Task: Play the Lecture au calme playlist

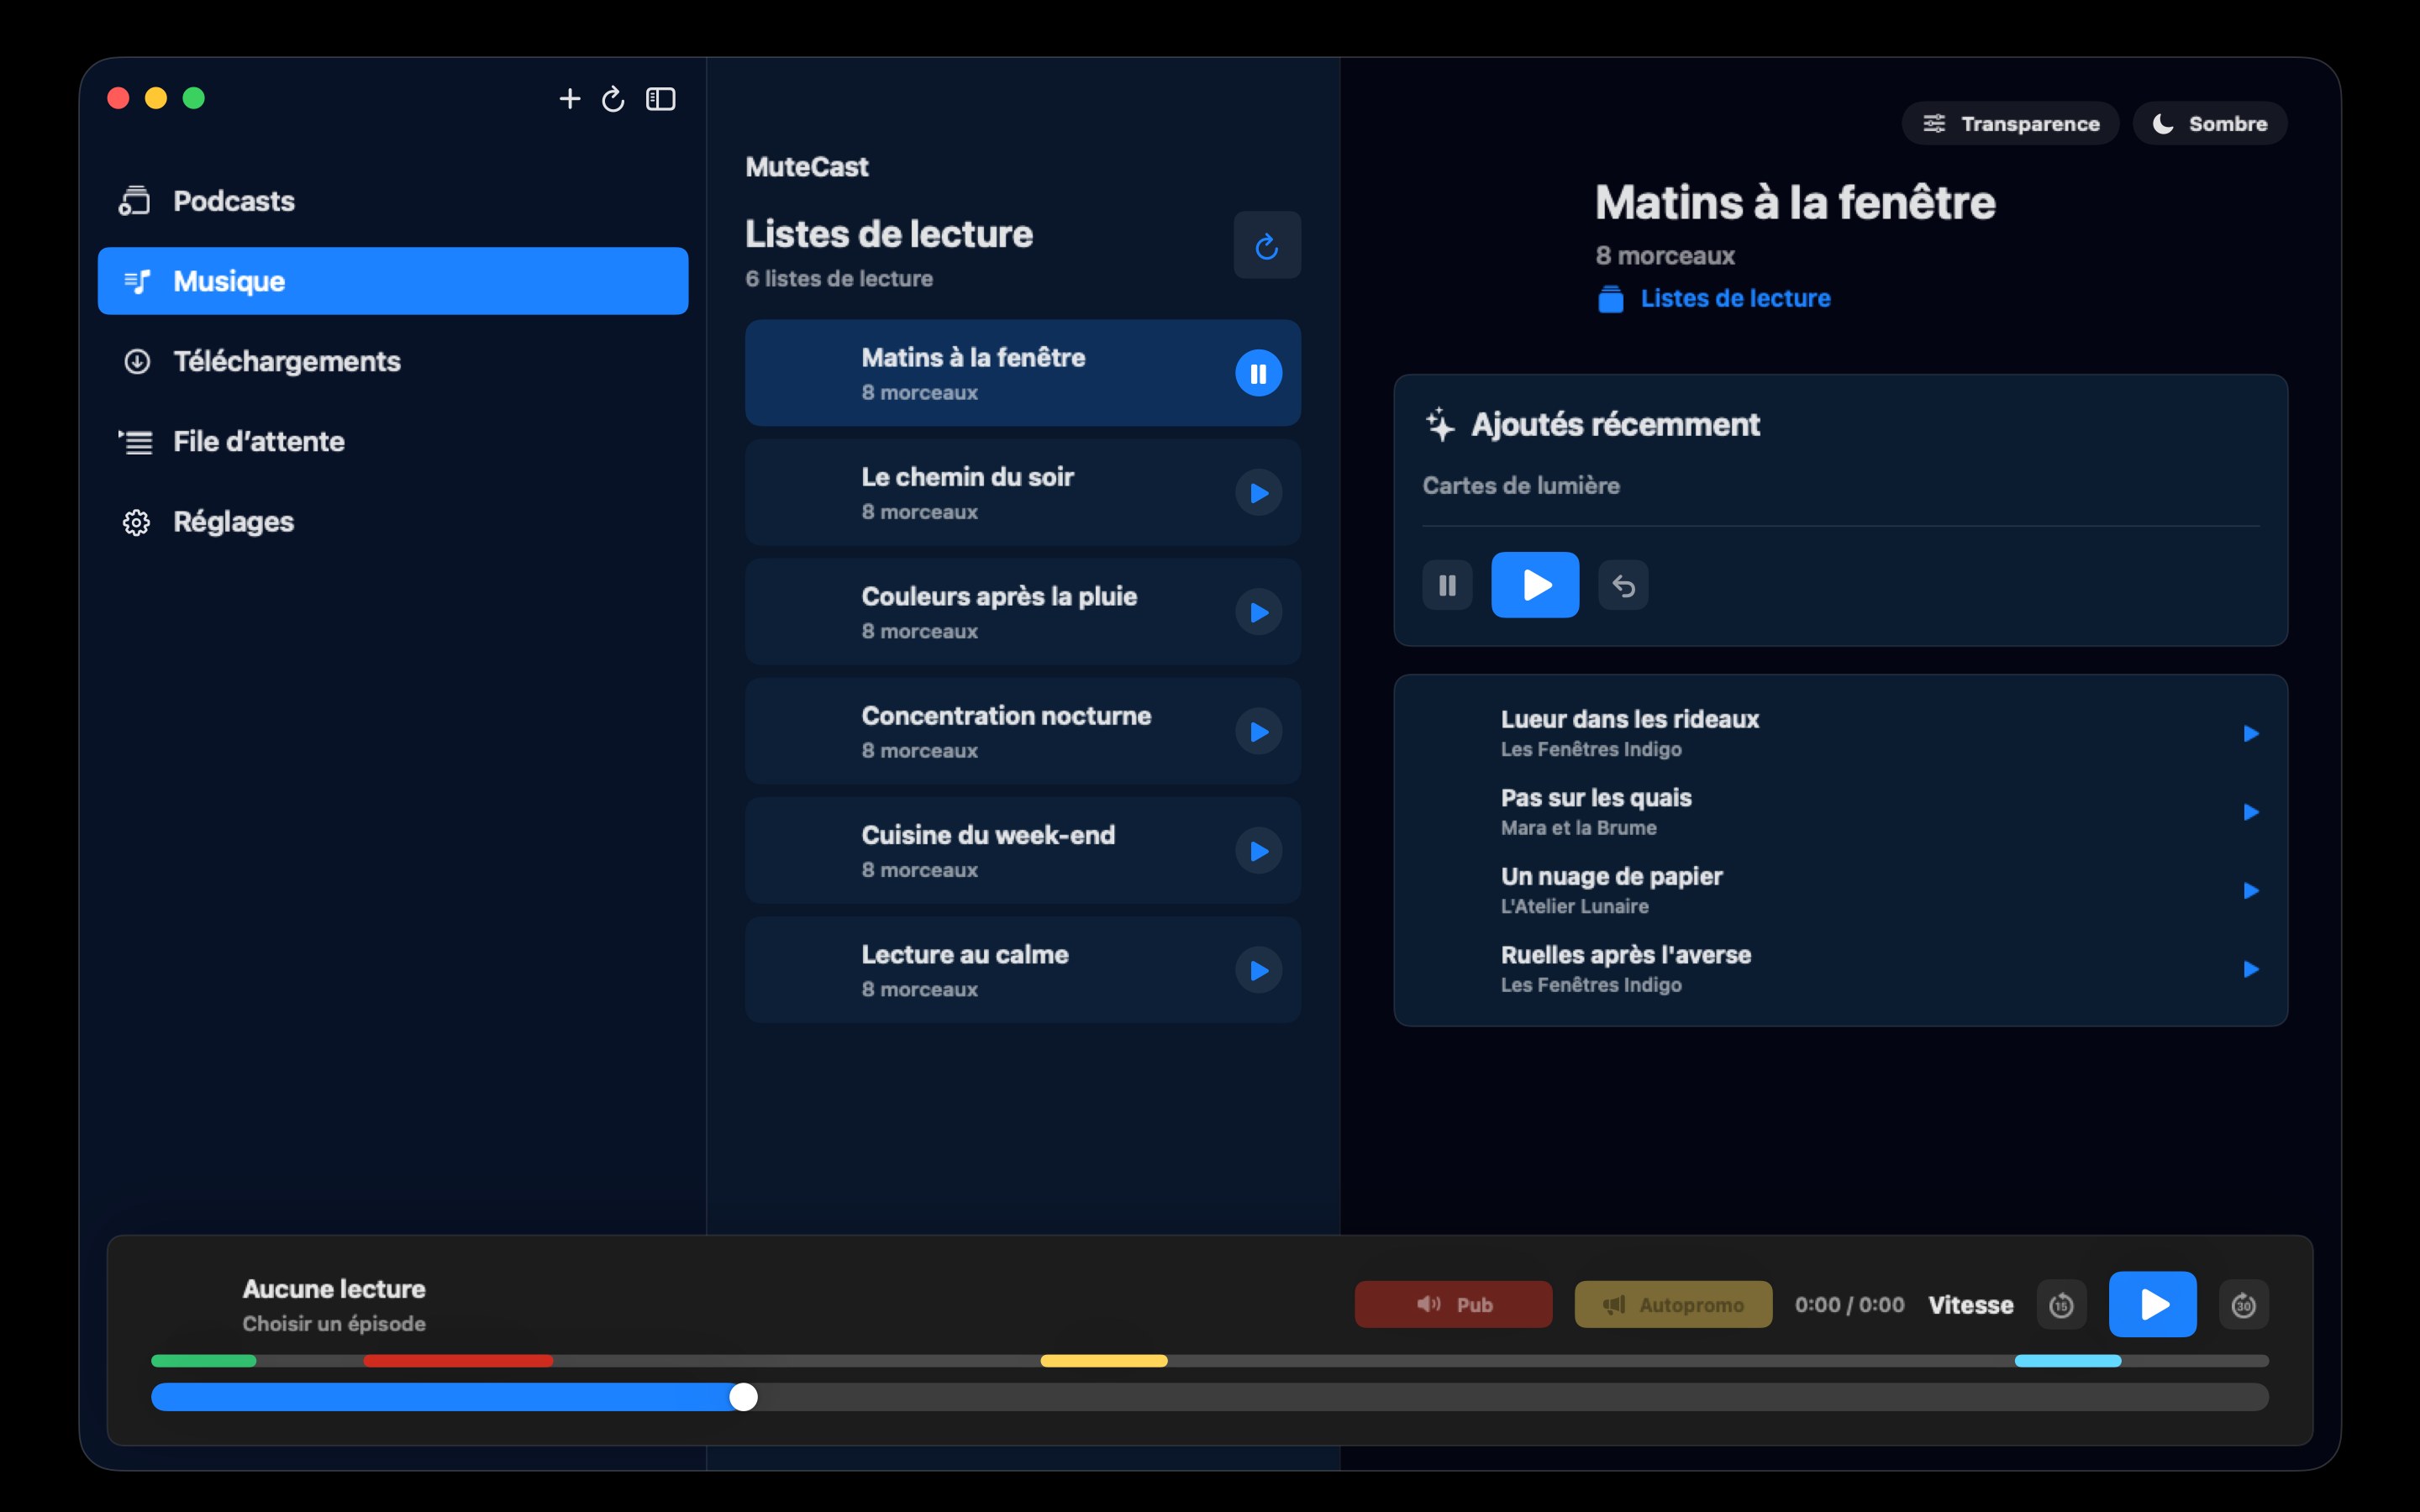Action: pyautogui.click(x=1258, y=970)
